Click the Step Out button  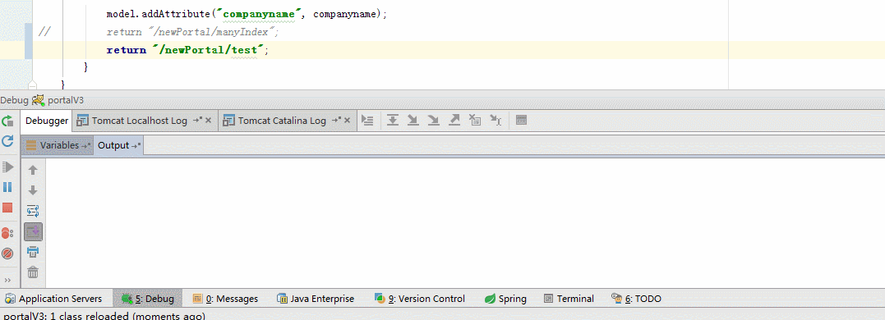(x=454, y=120)
